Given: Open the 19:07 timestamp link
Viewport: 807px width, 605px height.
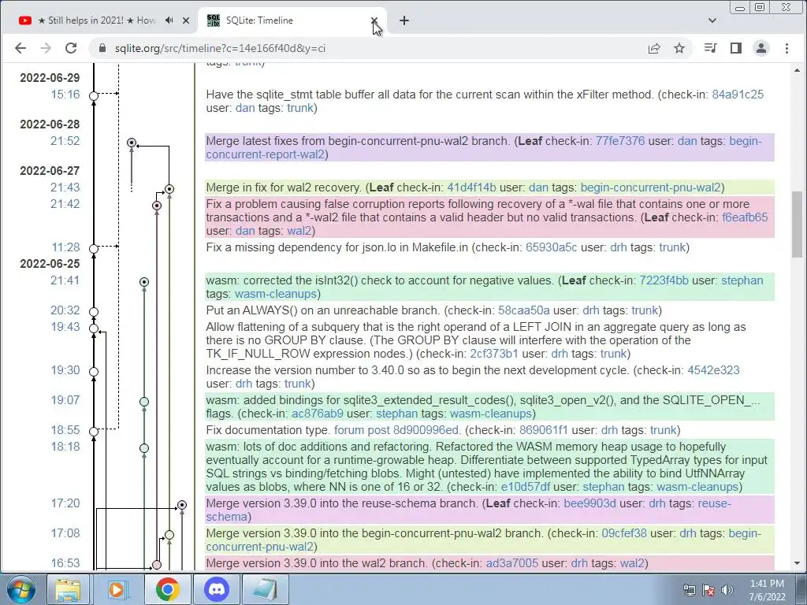Looking at the screenshot, I should (x=65, y=400).
